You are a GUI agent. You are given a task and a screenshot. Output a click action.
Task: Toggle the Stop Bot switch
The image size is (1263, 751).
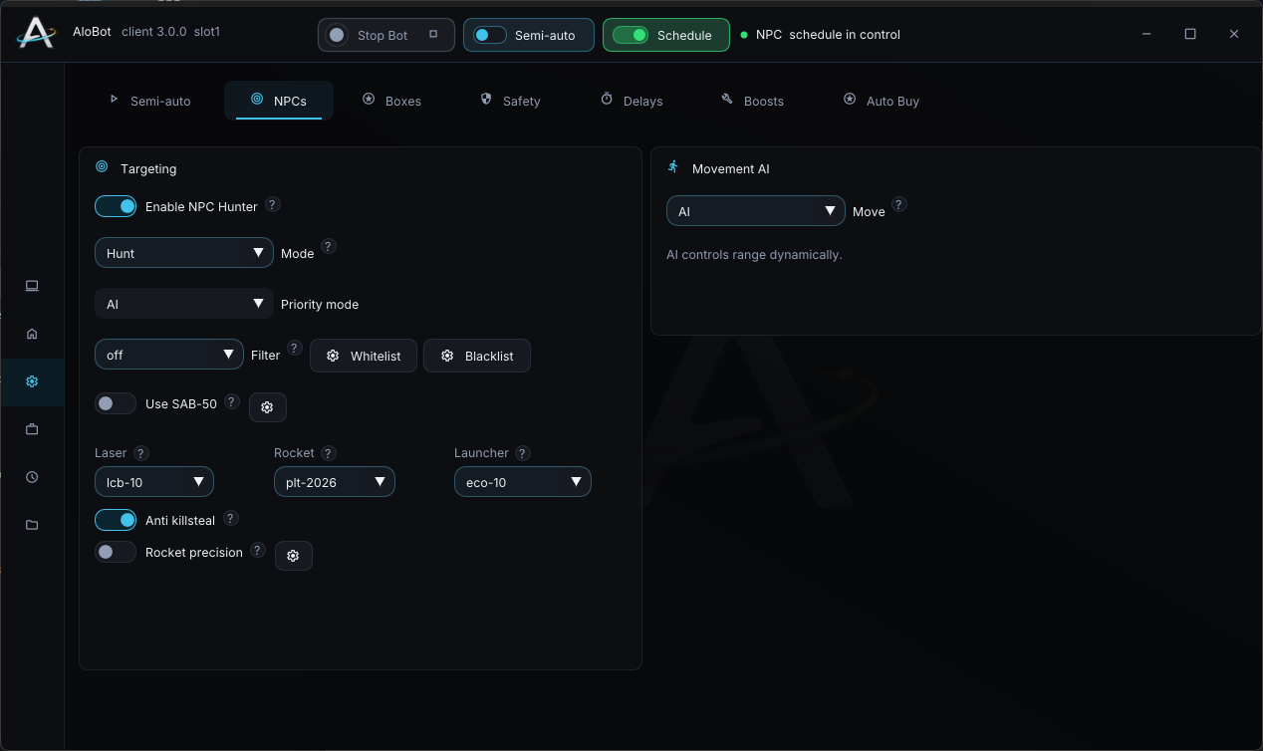pyautogui.click(x=337, y=35)
